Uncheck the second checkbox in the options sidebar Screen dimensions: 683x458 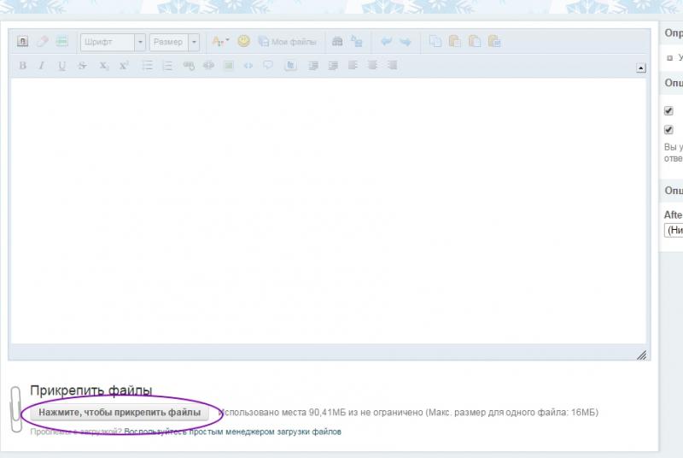click(x=669, y=130)
